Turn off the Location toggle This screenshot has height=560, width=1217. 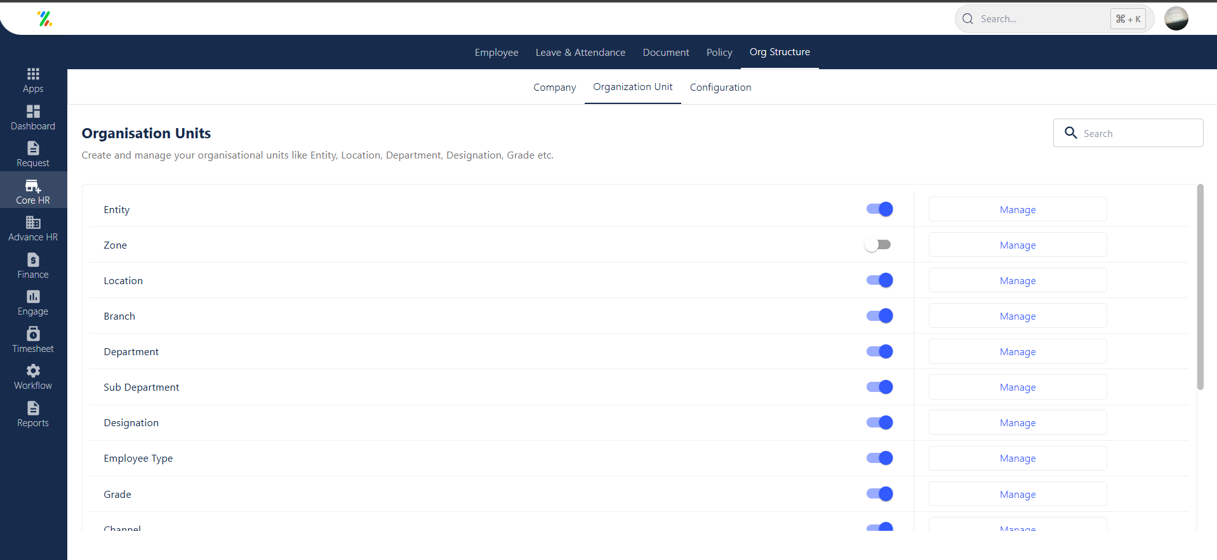[880, 280]
